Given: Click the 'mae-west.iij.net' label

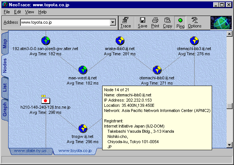Looking at the screenshot, I should (82, 78).
